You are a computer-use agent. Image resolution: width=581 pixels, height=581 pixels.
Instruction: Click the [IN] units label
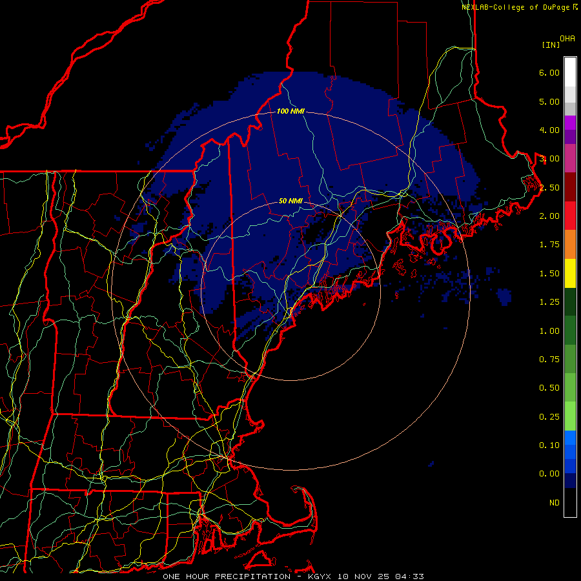551,45
